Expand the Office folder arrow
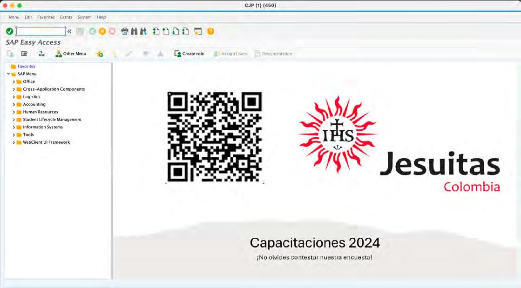The image size is (521, 288). (14, 81)
